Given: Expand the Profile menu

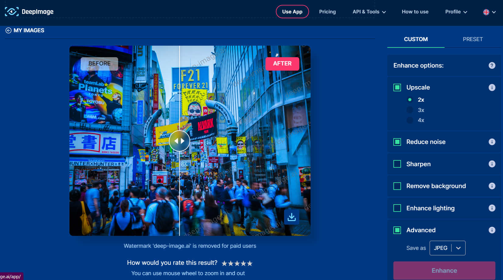Looking at the screenshot, I should pos(456,12).
